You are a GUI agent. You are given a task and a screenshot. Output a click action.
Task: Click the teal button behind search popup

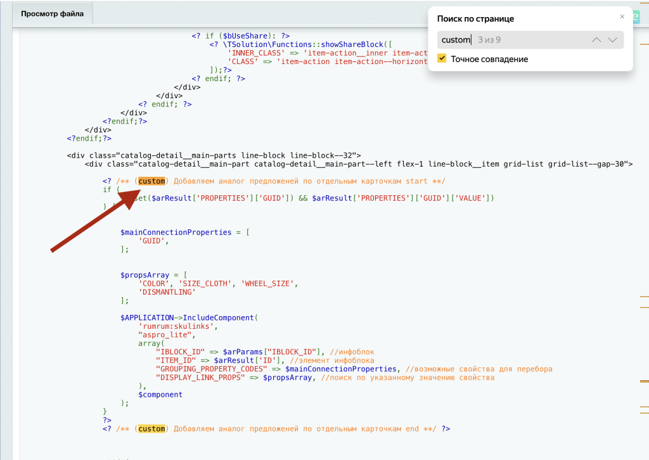point(636,17)
